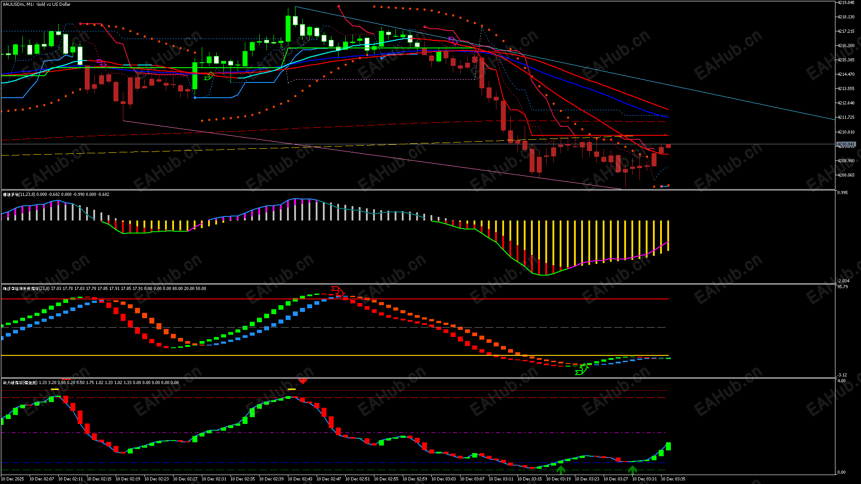Click the red bent arrow in oscillator panel
The width and height of the screenshot is (861, 484).
[x=337, y=291]
